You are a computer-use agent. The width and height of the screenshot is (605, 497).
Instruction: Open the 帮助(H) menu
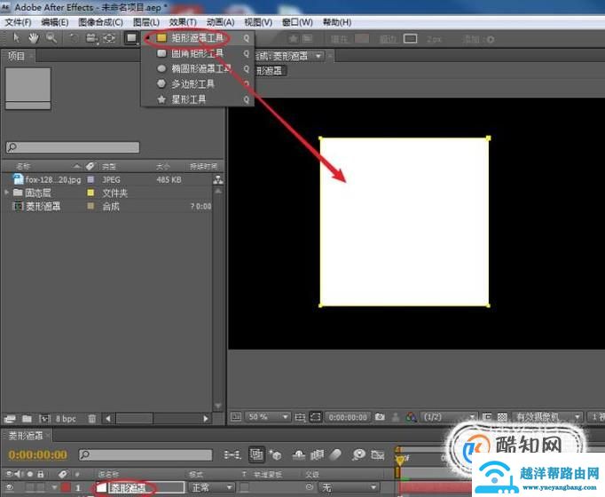(x=336, y=22)
